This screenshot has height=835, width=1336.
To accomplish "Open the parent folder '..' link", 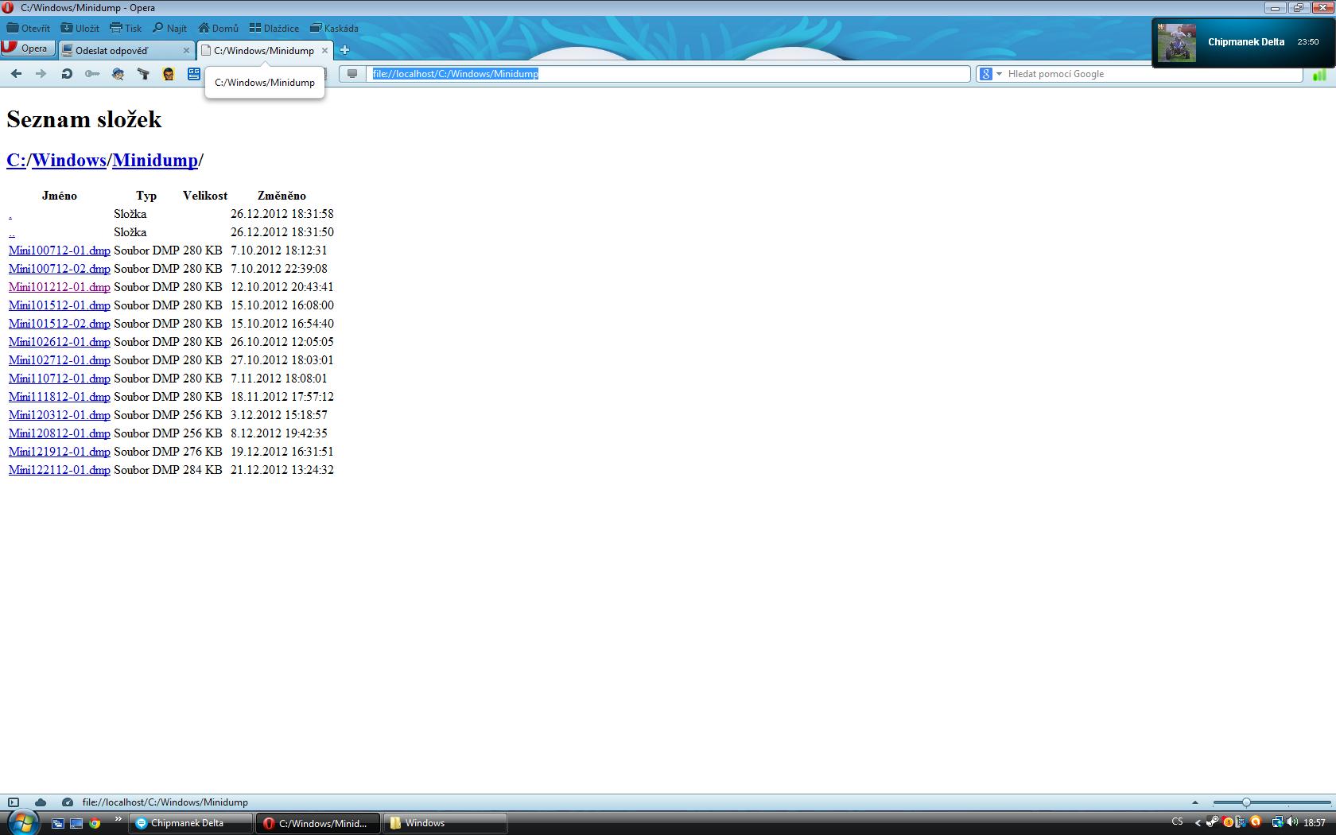I will click(11, 232).
